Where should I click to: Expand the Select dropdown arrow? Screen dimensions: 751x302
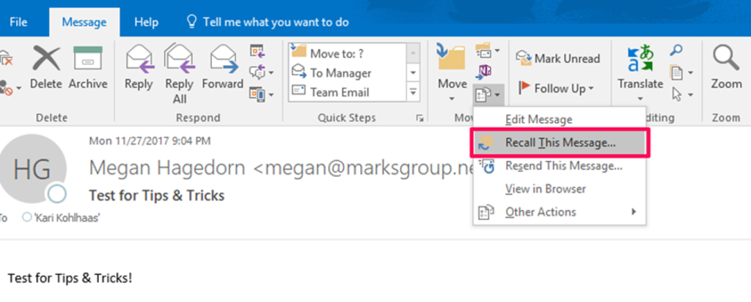690,95
